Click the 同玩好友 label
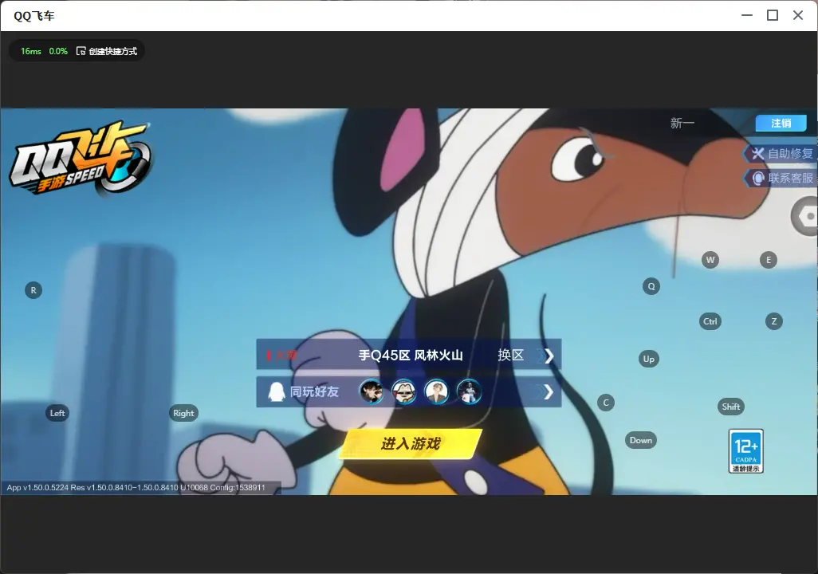The width and height of the screenshot is (818, 574). [314, 391]
